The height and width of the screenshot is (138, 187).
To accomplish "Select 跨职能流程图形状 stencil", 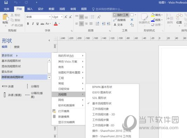I will (x=24, y=77).
